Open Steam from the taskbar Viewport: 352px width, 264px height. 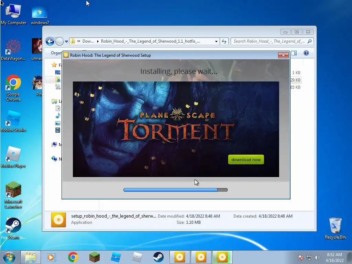click(x=158, y=257)
